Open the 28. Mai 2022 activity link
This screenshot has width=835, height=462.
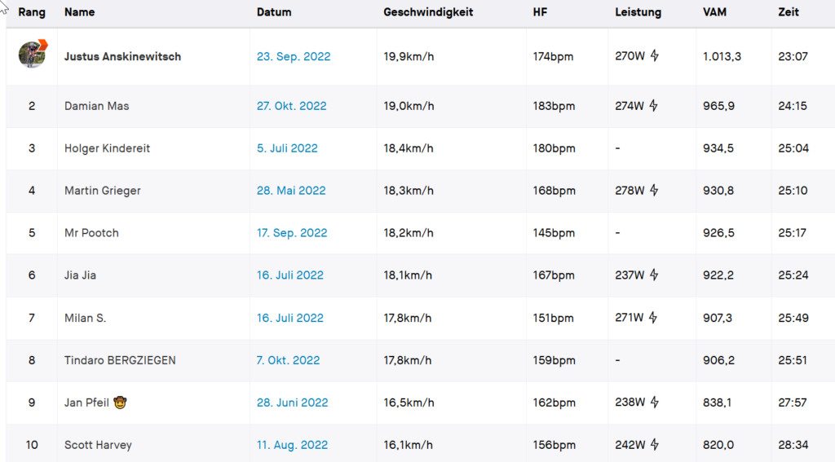pyautogui.click(x=291, y=191)
